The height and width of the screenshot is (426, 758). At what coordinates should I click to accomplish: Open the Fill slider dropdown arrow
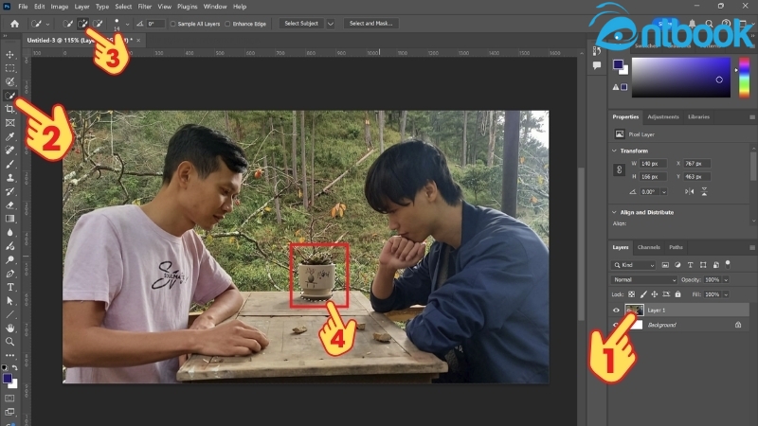[x=726, y=294]
